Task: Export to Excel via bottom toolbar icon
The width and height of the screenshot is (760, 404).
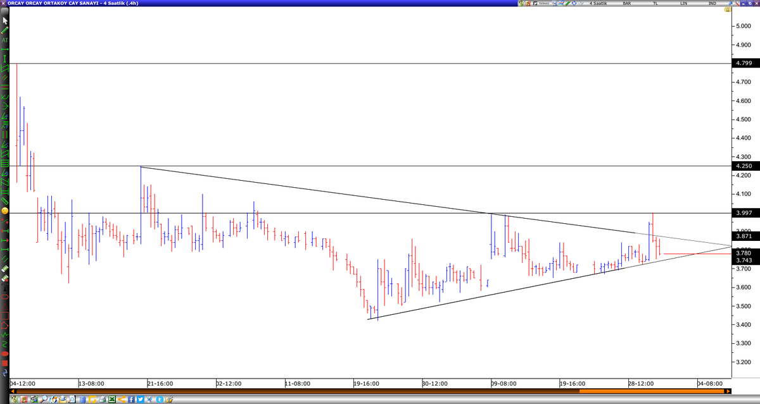Action: pos(112,399)
